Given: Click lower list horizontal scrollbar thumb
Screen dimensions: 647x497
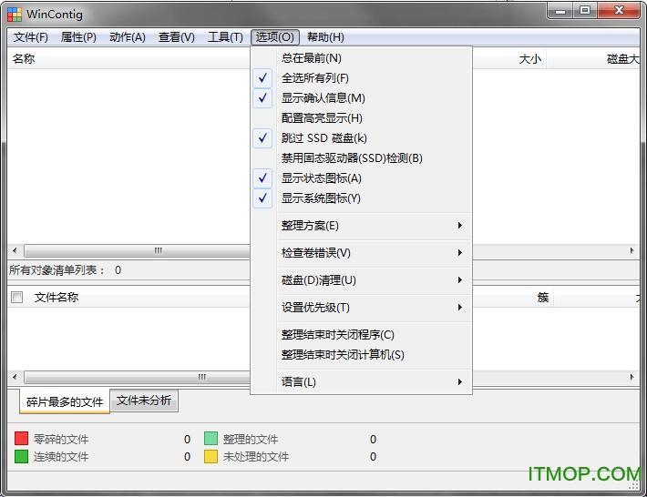Looking at the screenshot, I should click(x=137, y=377).
